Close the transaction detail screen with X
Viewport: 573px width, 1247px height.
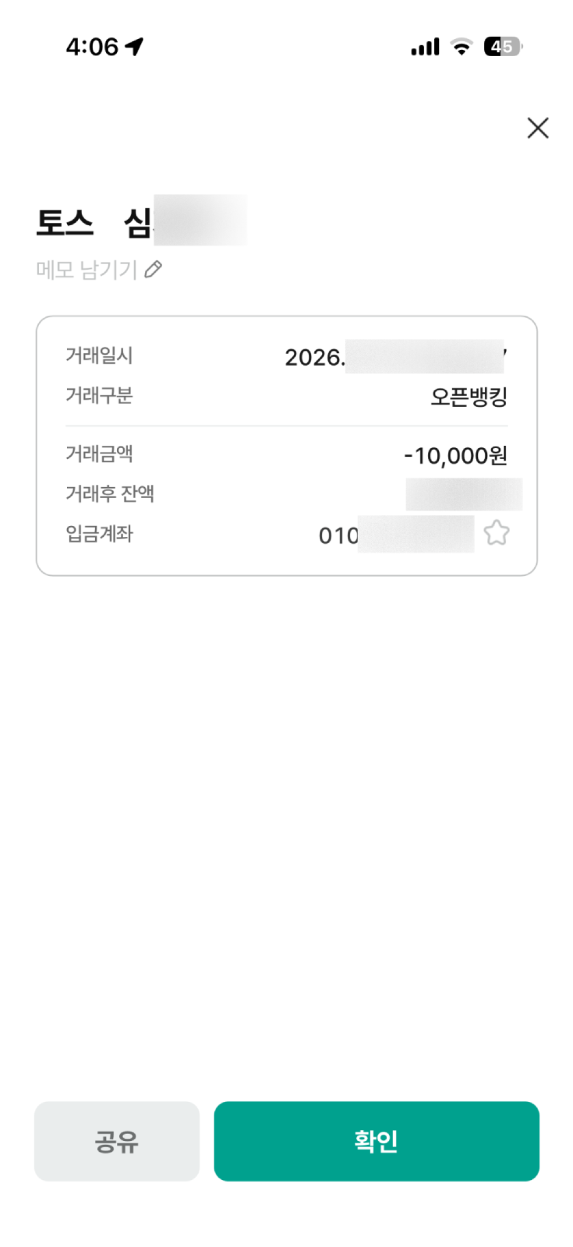tap(537, 128)
